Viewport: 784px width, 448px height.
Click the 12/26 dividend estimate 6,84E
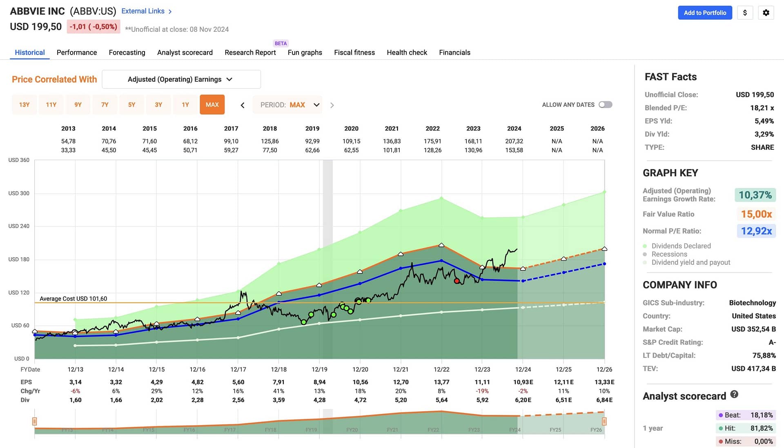604,400
